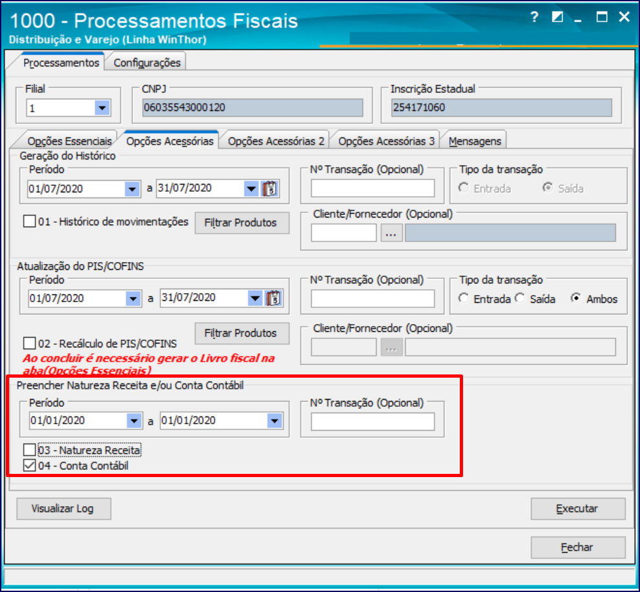The width and height of the screenshot is (640, 592).
Task: Click Filtrar Produtos in Atualização do PIS/COFINS
Action: pyautogui.click(x=242, y=333)
